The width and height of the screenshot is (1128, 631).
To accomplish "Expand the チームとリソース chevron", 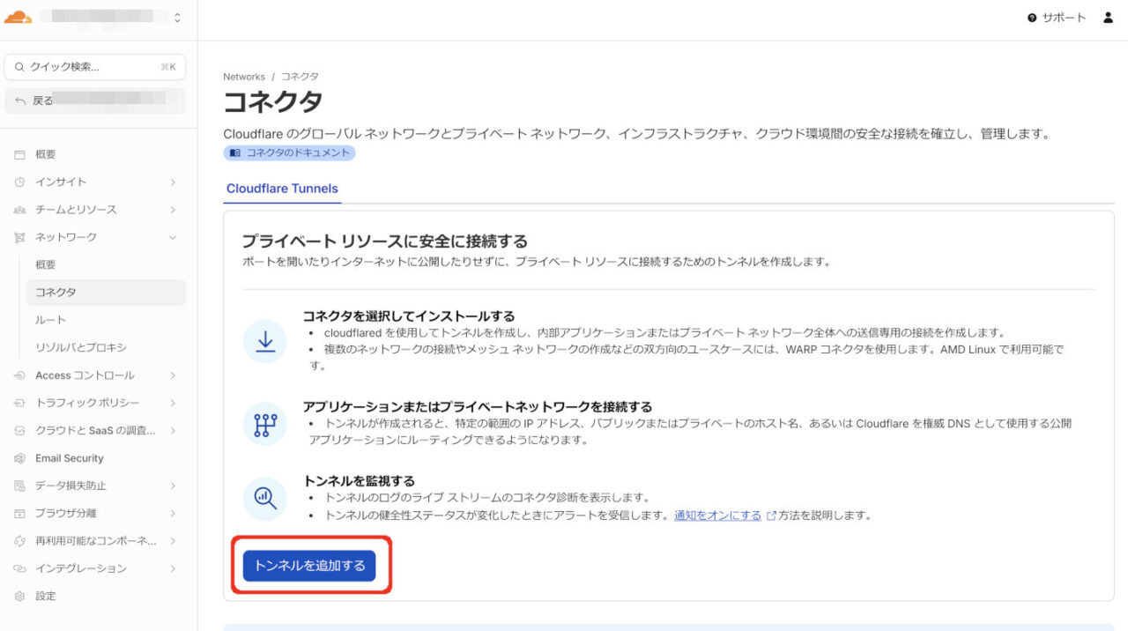I will click(173, 210).
